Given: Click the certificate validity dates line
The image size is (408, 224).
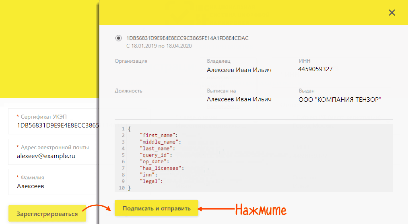Looking at the screenshot, I should click(x=159, y=46).
